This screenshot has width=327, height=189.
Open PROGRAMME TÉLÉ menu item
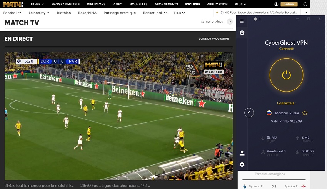point(65,4)
